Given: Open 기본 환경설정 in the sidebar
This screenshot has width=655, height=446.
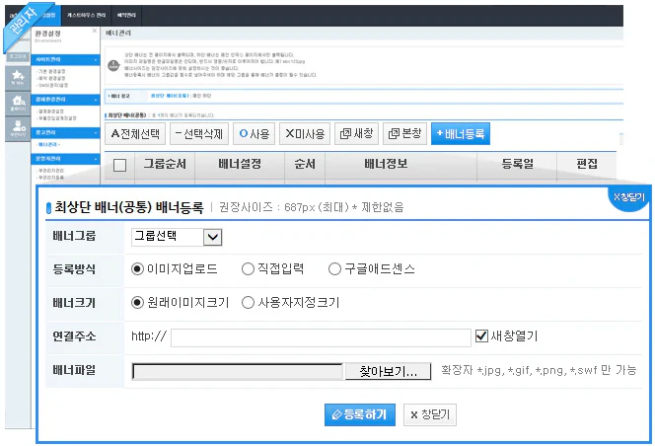Looking at the screenshot, I should point(51,71).
